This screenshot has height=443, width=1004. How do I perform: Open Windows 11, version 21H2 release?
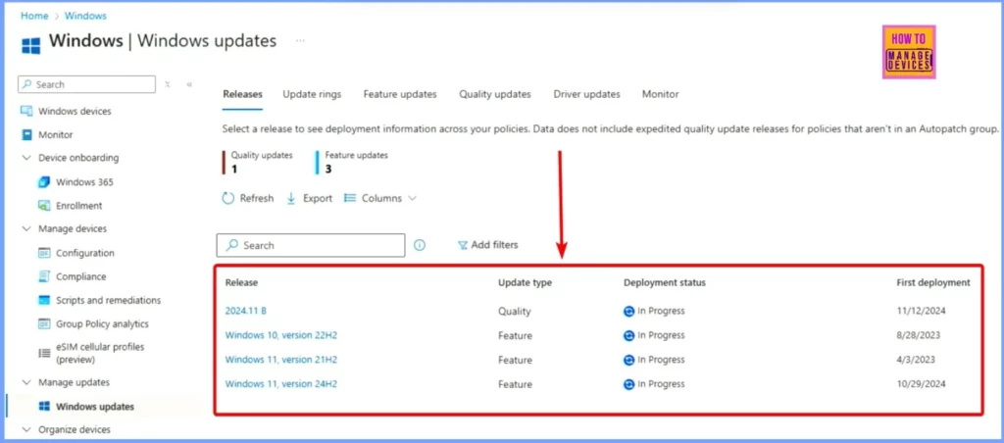(x=281, y=359)
